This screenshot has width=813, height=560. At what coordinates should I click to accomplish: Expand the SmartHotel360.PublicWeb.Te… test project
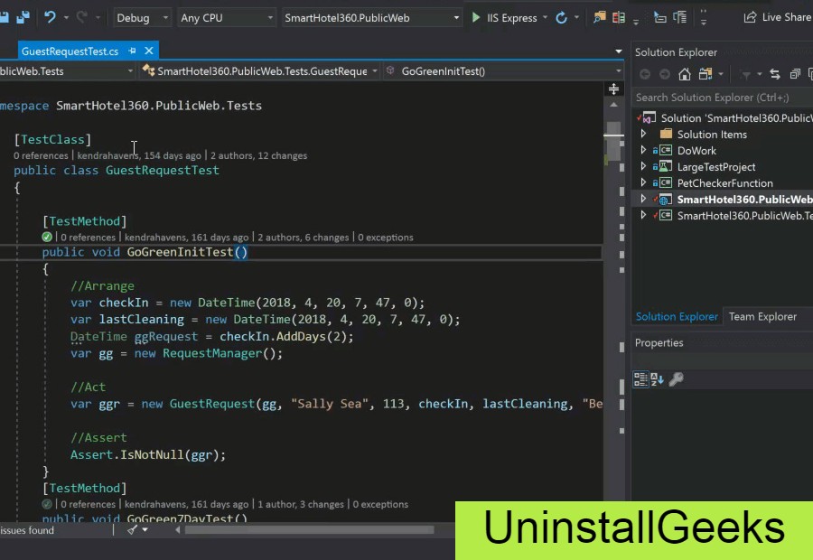coord(643,215)
